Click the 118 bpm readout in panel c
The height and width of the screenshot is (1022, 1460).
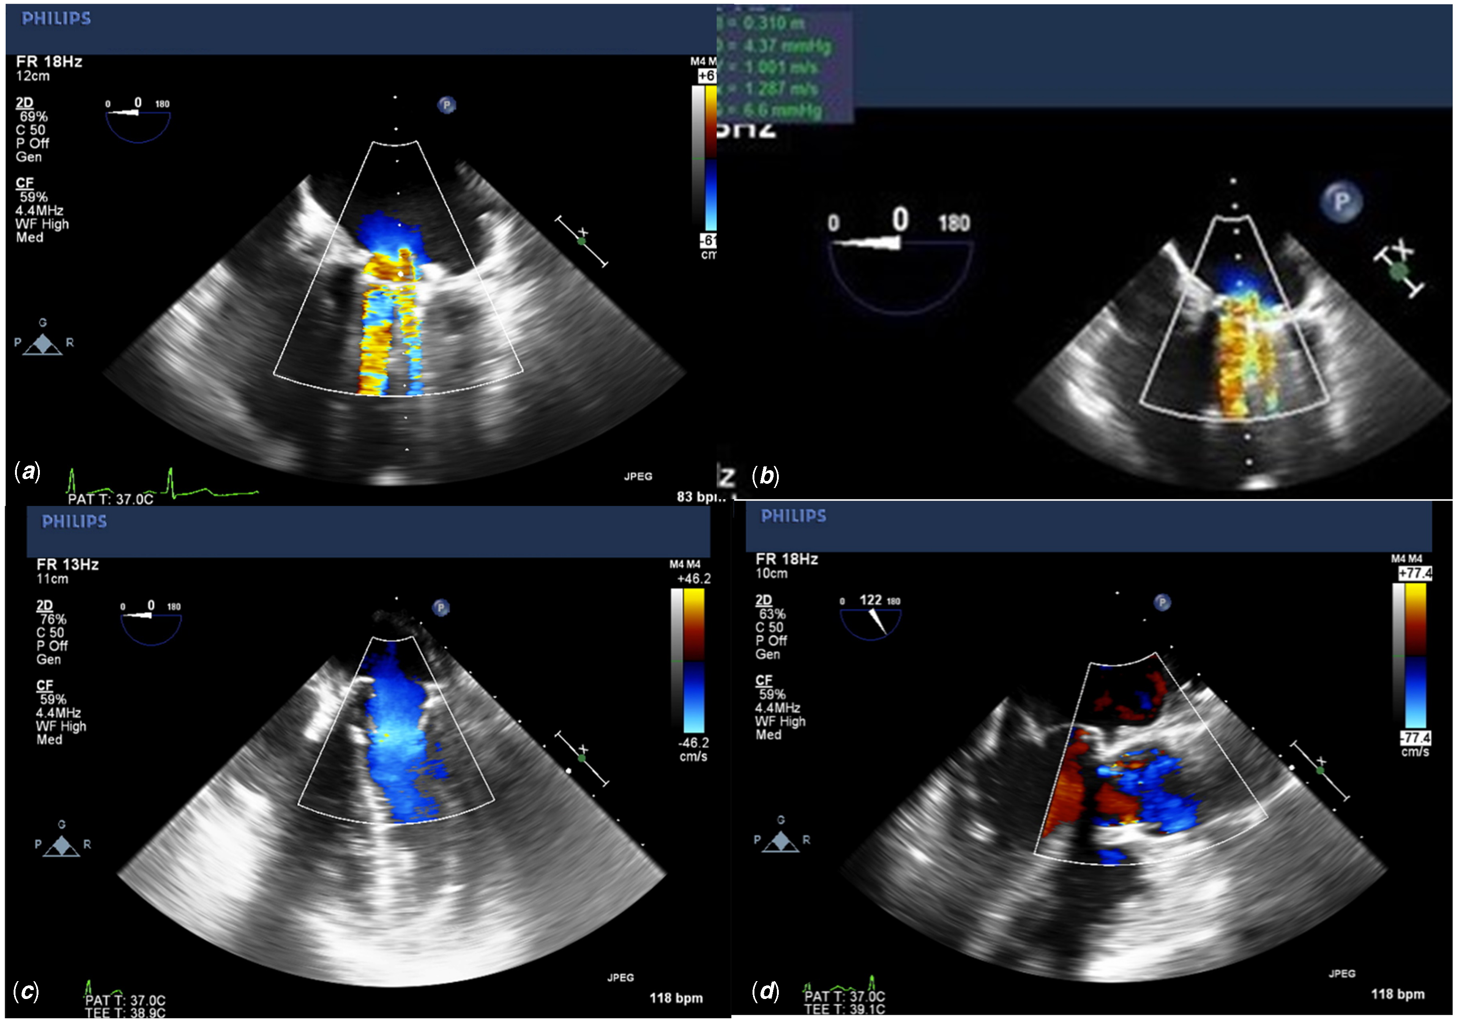pyautogui.click(x=676, y=998)
